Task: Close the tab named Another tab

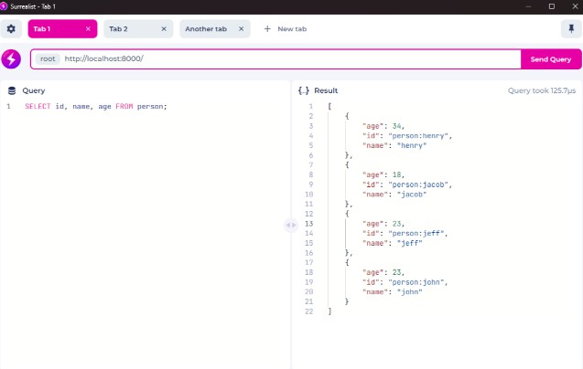Action: pyautogui.click(x=242, y=29)
